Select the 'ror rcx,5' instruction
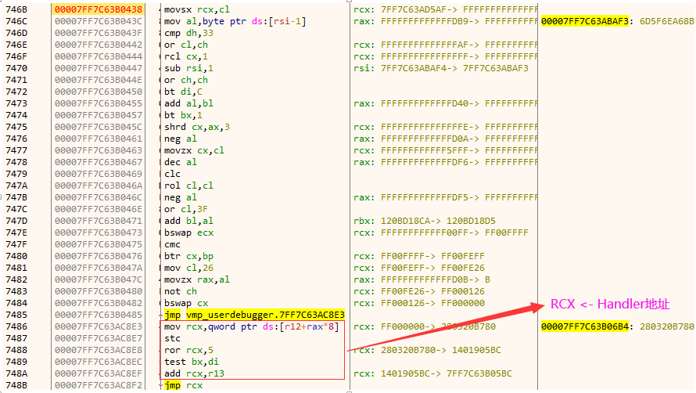 188,350
